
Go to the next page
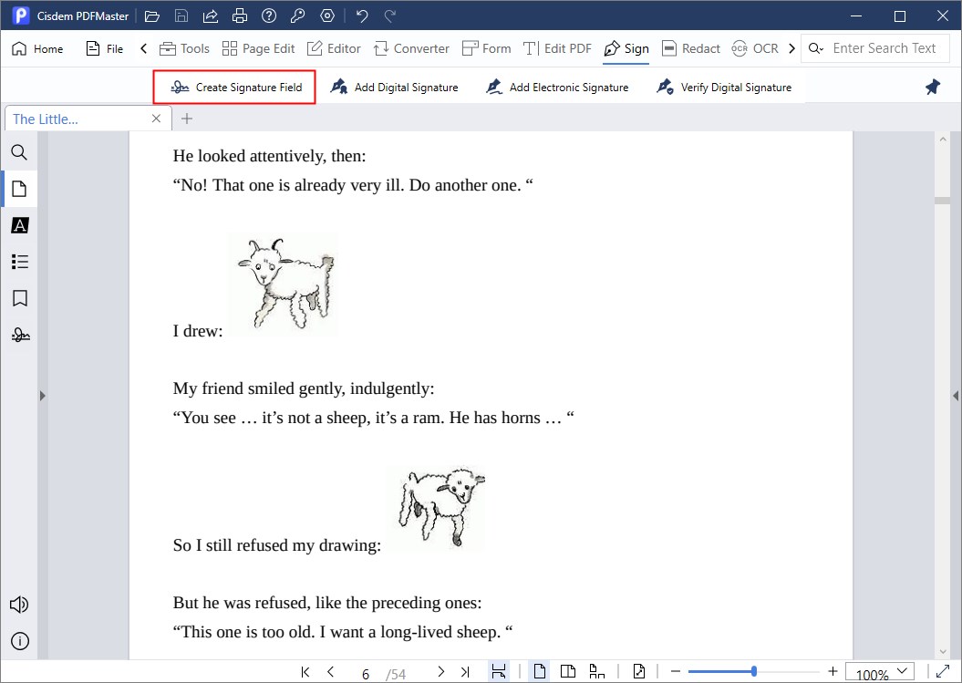(440, 672)
